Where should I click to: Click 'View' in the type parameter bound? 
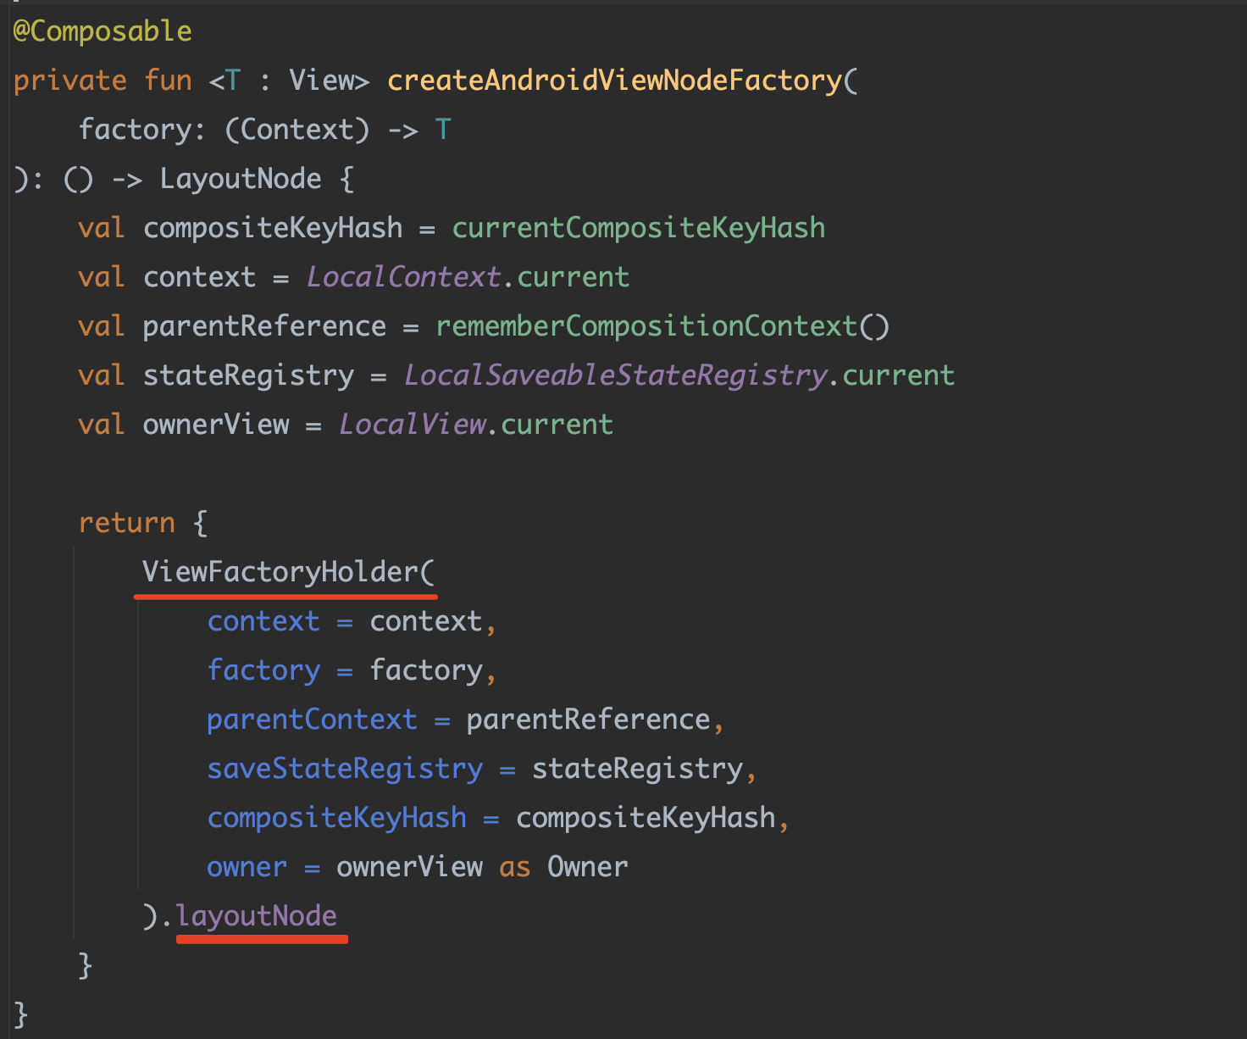(x=321, y=81)
